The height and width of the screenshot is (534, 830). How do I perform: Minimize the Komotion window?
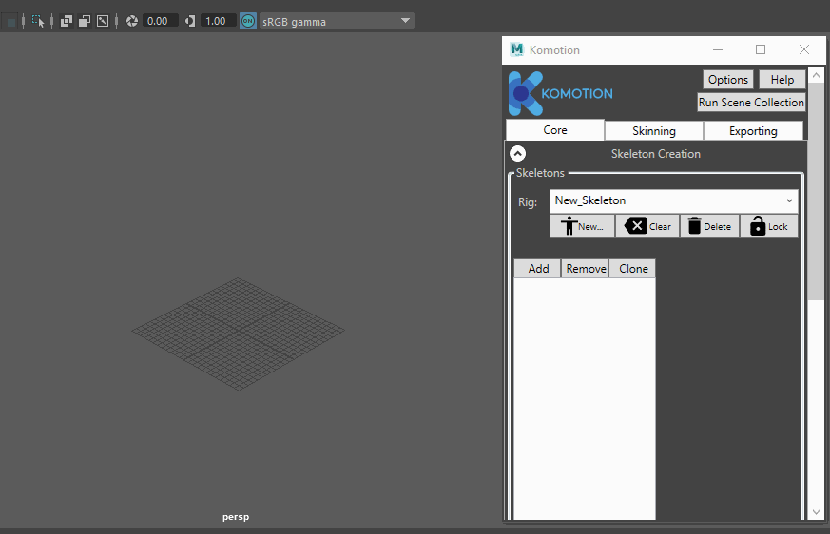click(718, 49)
